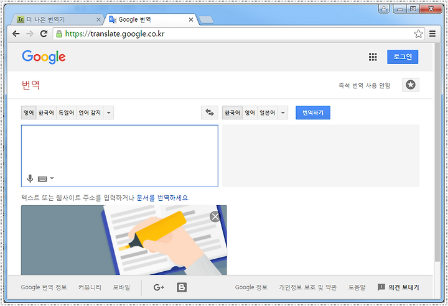Open keyboard input tools dropdown arrow
Image resolution: width=448 pixels, height=306 pixels.
pos(52,178)
